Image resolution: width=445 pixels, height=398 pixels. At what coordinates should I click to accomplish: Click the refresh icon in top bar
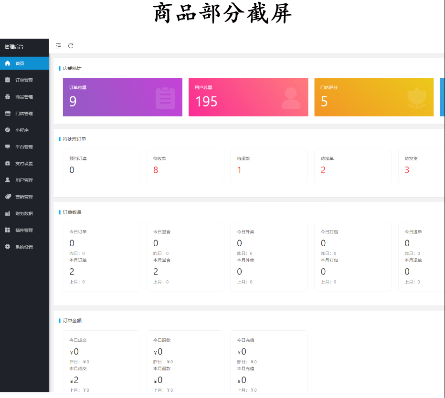(71, 46)
